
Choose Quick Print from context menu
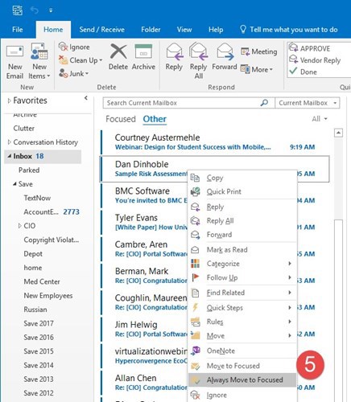pos(242,191)
